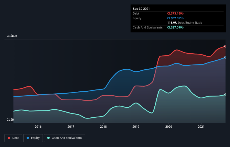Select the 2016 x-axis label
This screenshot has height=147, width=230.
click(38, 127)
